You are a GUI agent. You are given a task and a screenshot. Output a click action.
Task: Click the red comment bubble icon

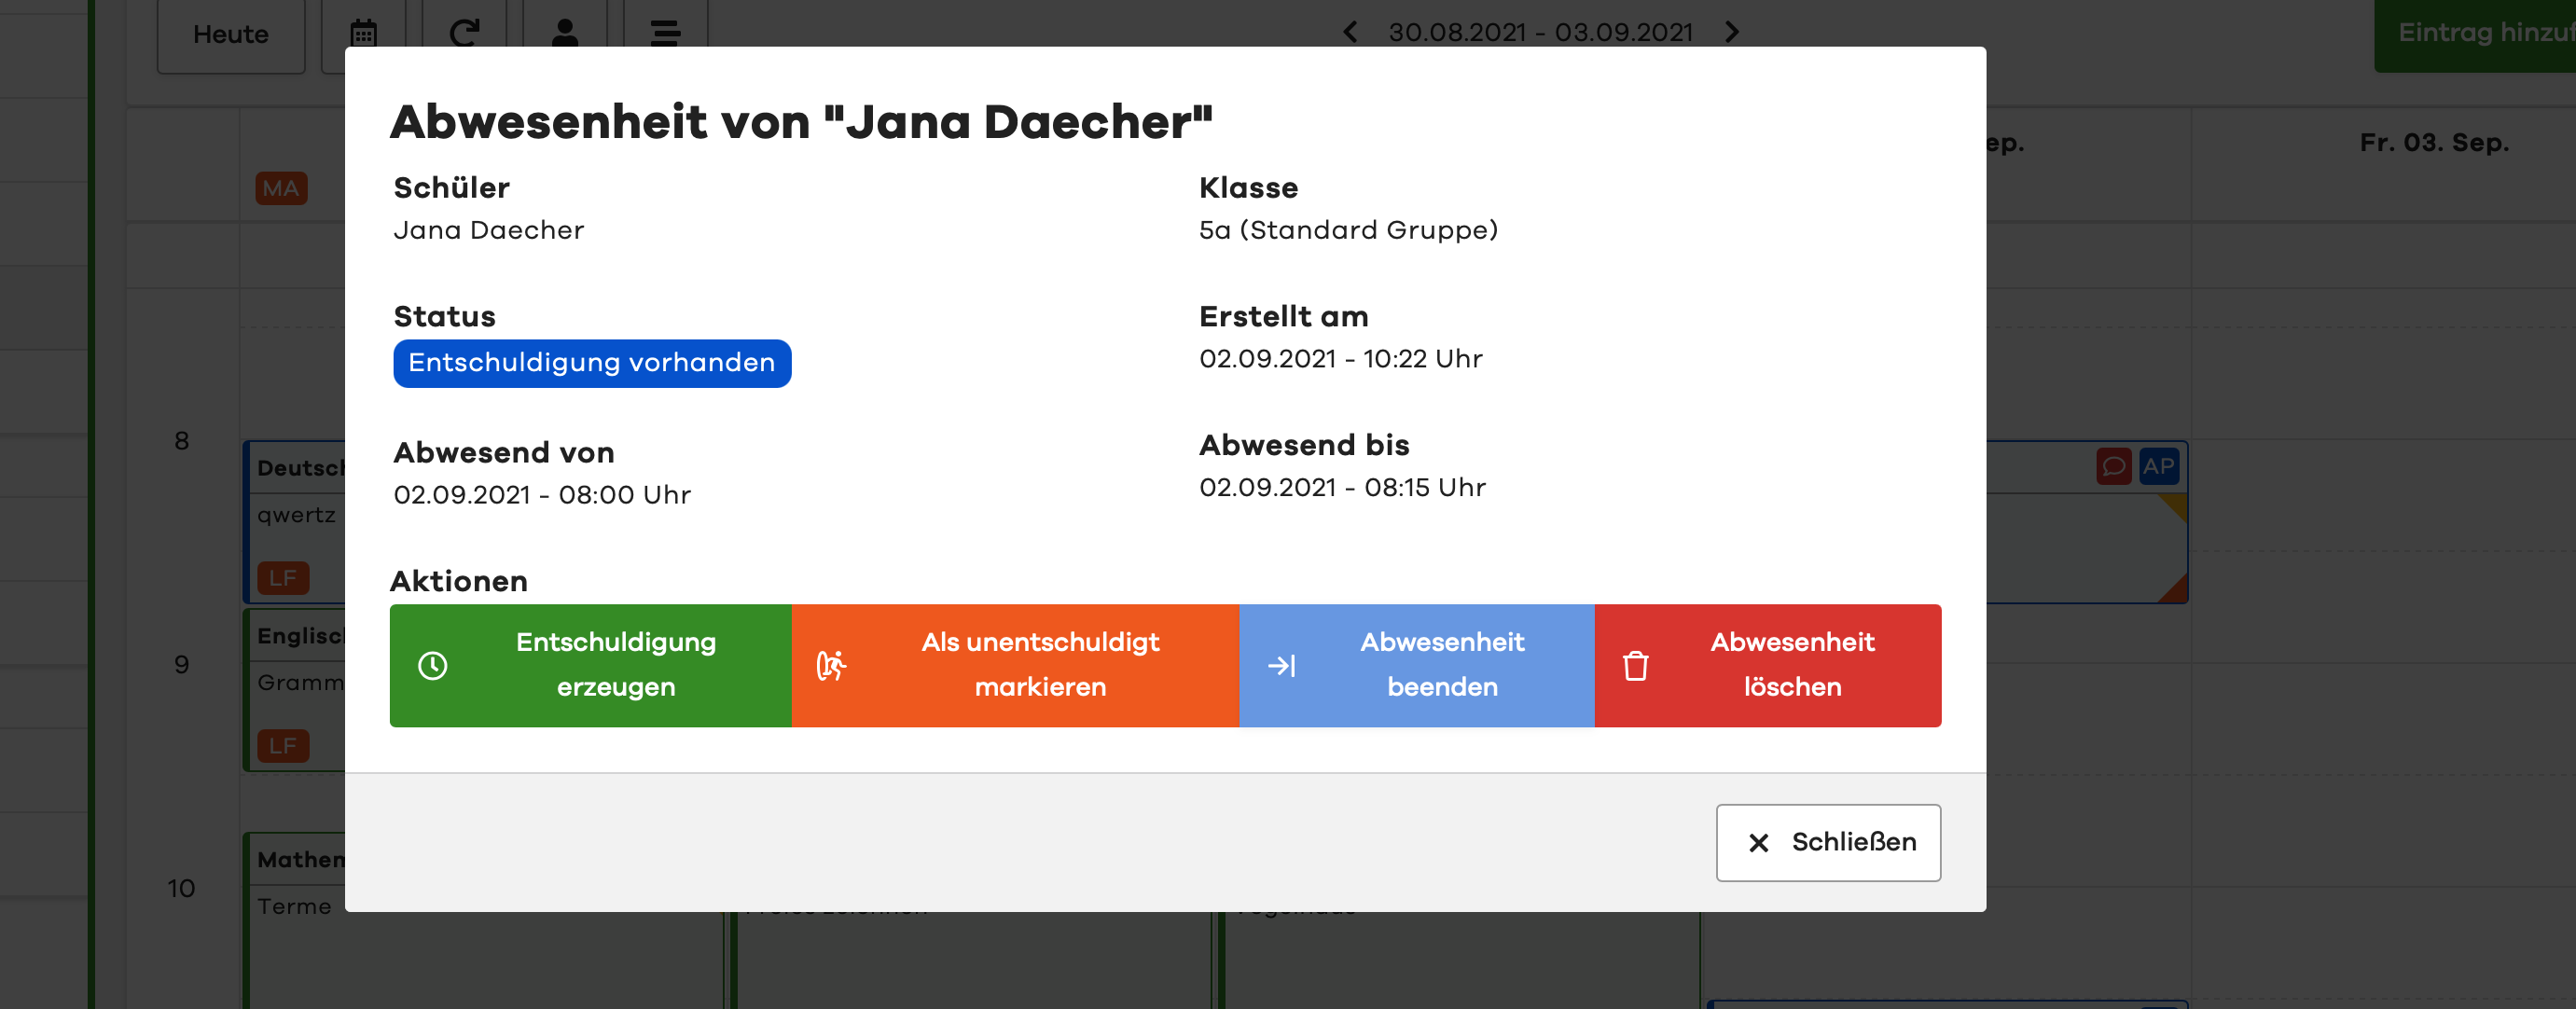[2113, 466]
